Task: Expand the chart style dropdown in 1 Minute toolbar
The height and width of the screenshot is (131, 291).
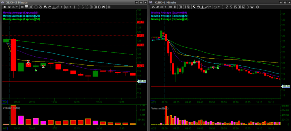Action: pyautogui.click(x=165, y=7)
